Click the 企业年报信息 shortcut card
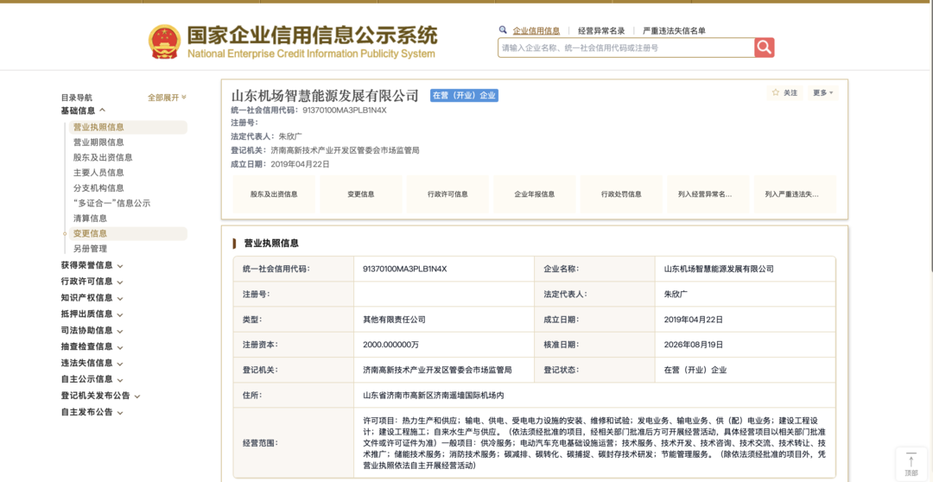 click(x=535, y=194)
